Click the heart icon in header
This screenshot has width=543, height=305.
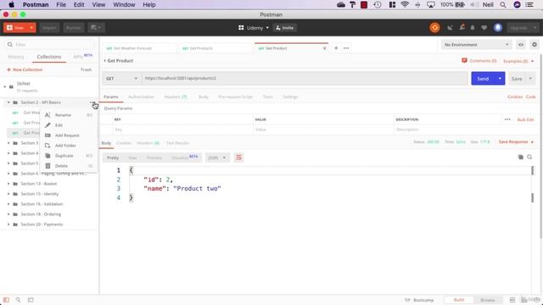484,28
